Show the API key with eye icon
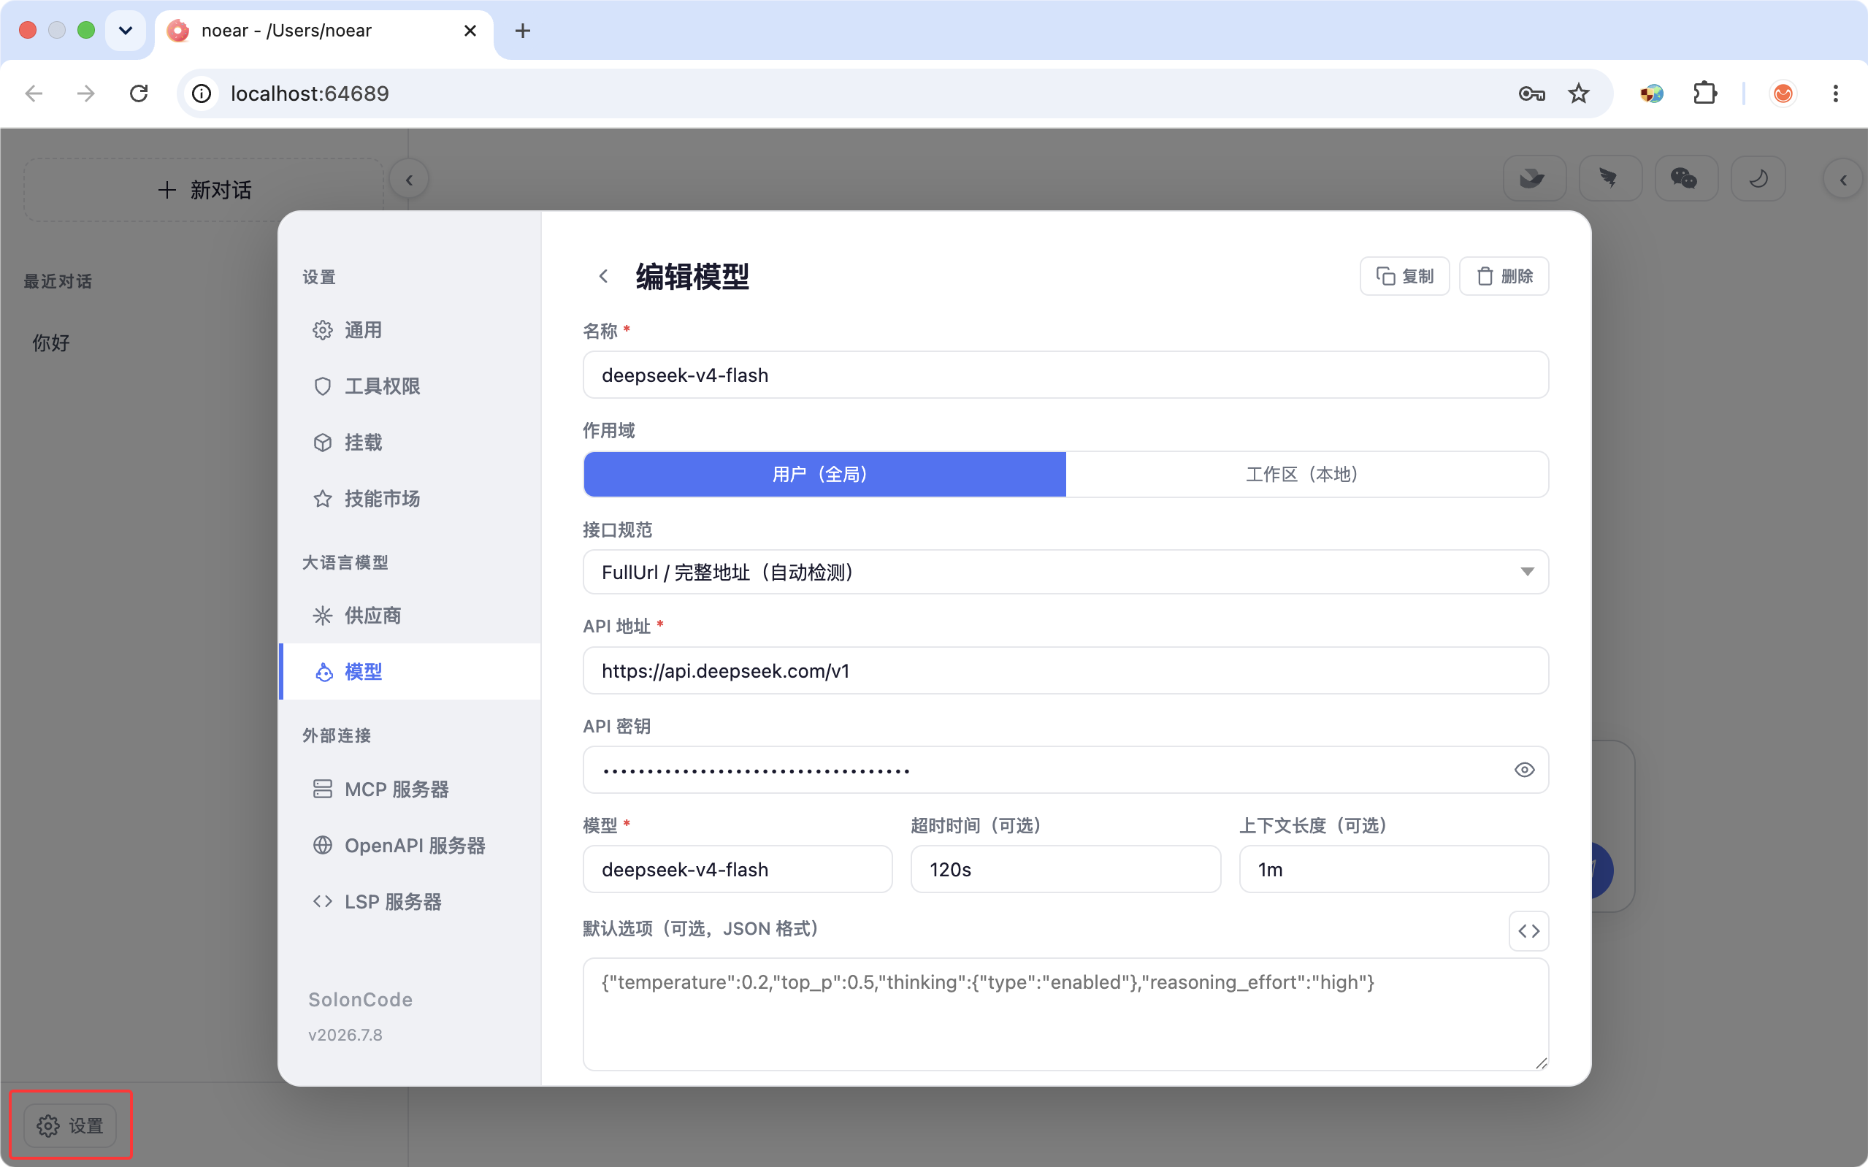 [1524, 770]
